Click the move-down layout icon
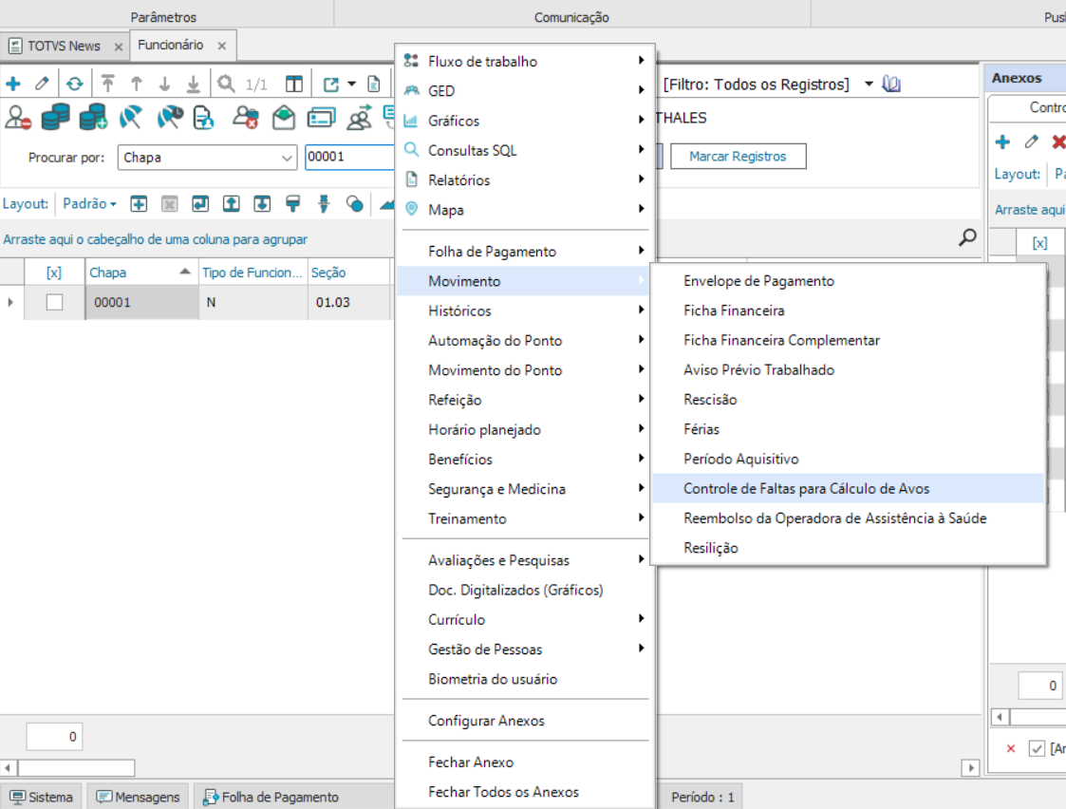The height and width of the screenshot is (809, 1066). 262,204
